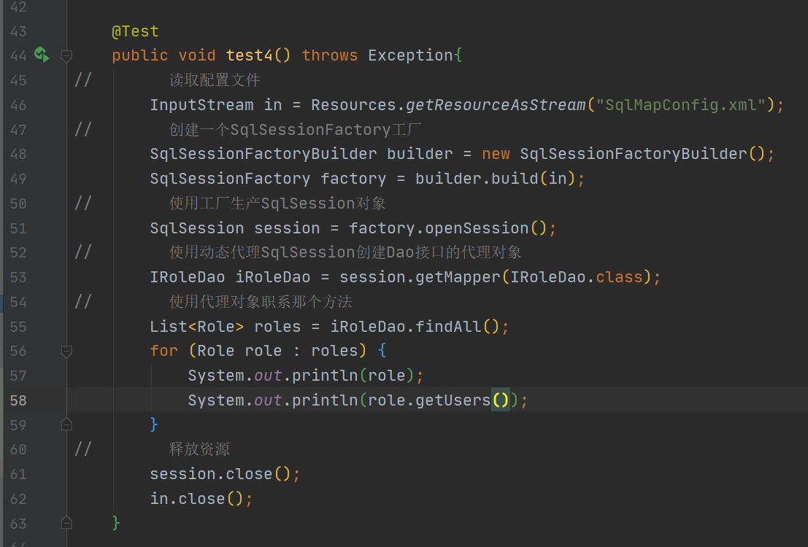Place cursor on test4 method name
The width and height of the screenshot is (808, 547).
(249, 55)
